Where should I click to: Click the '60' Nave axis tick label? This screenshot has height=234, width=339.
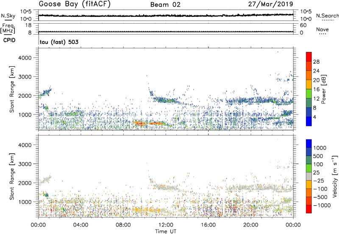point(303,25)
